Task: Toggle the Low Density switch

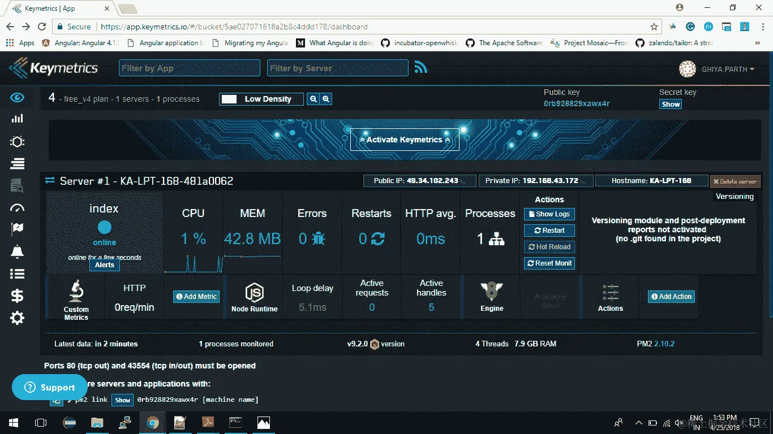Action: (x=261, y=99)
